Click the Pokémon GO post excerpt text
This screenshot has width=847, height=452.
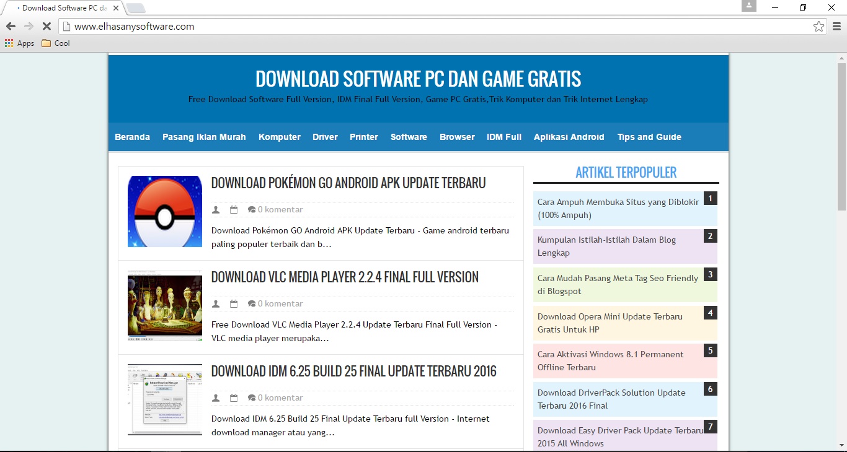pyautogui.click(x=360, y=237)
